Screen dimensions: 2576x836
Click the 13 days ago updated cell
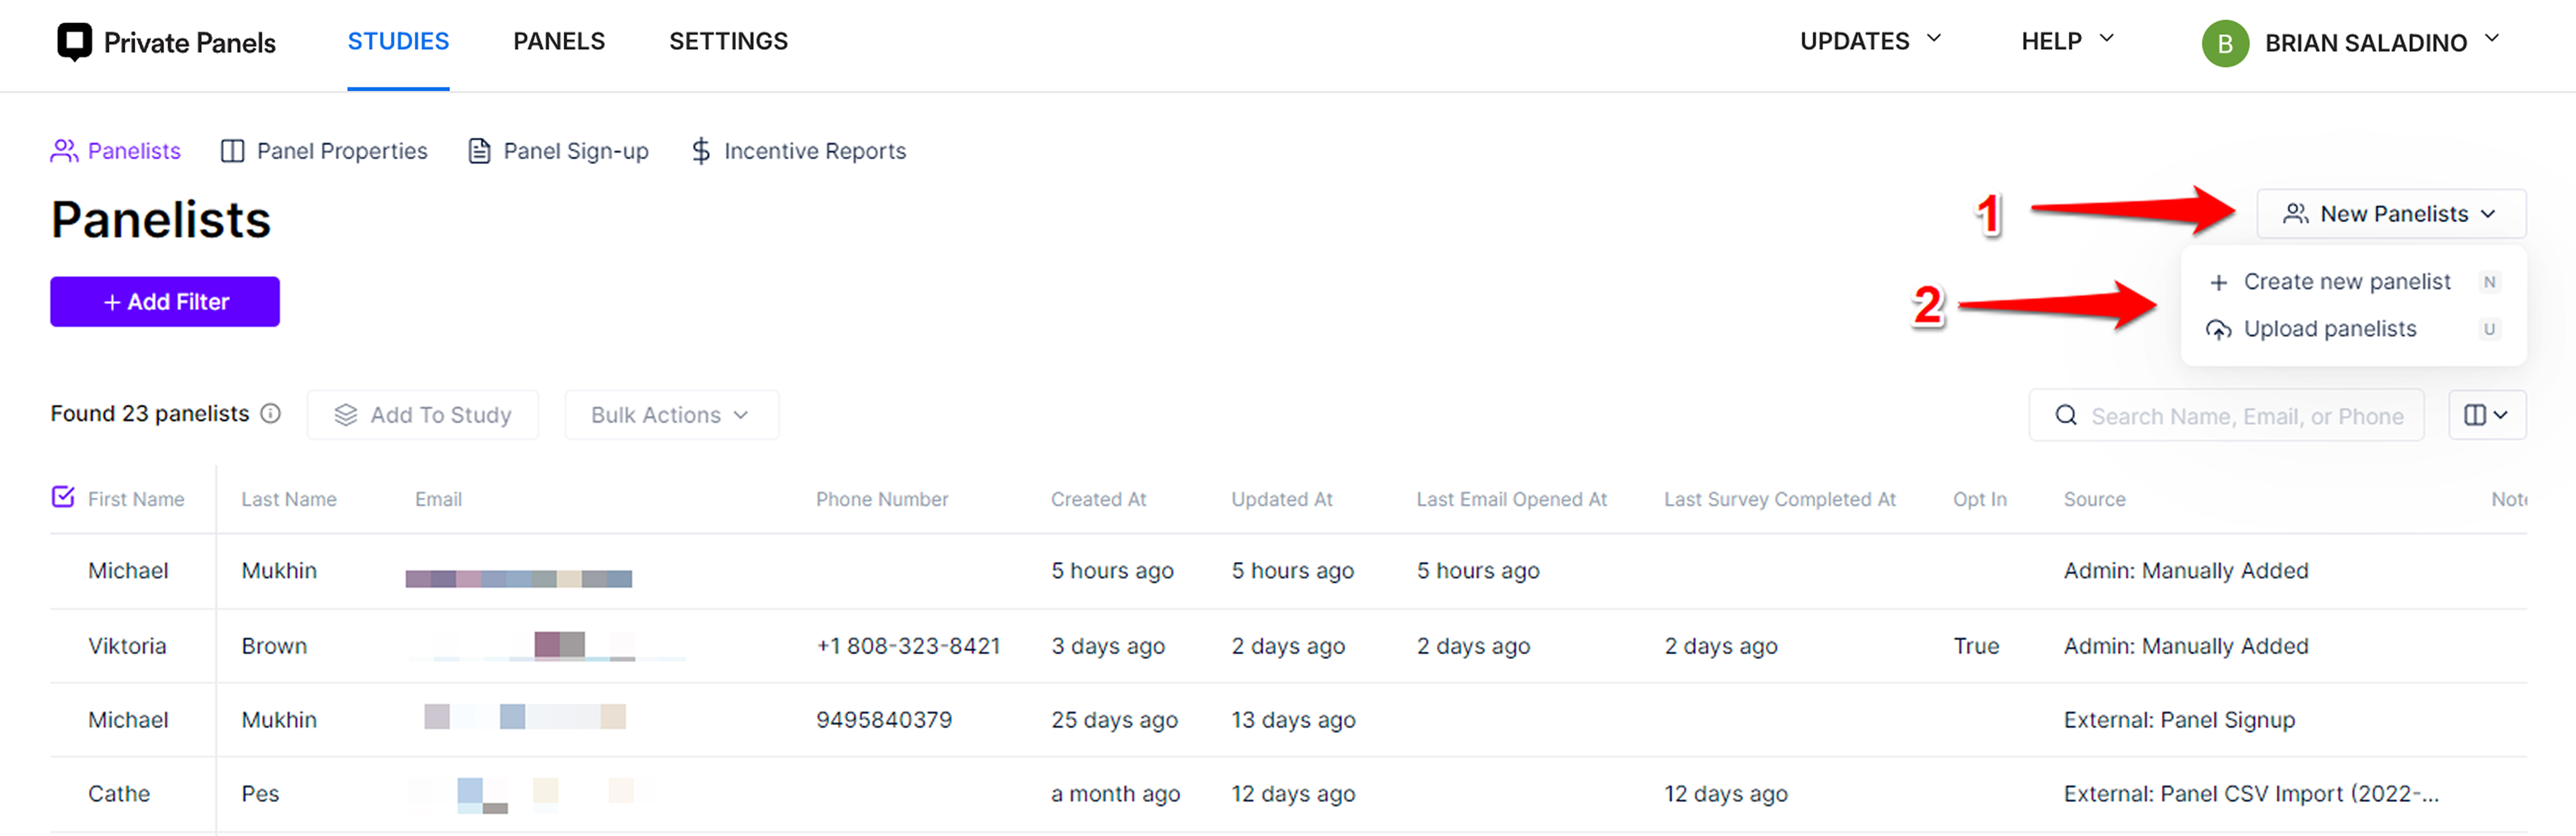tap(1293, 720)
